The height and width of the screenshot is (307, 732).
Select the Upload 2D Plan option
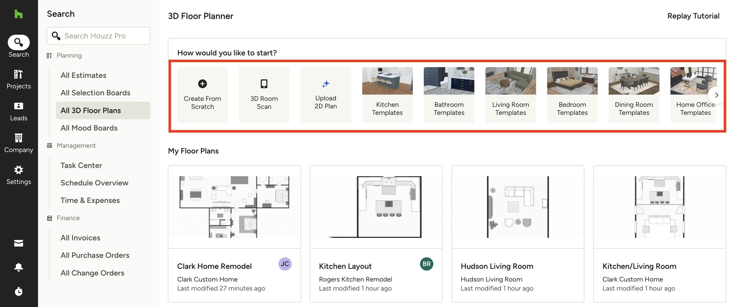[x=326, y=95]
